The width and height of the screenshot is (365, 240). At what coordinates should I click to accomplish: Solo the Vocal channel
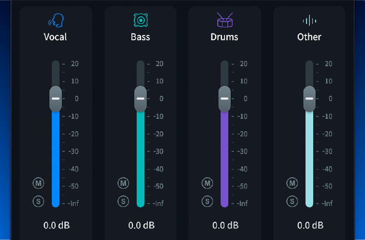pyautogui.click(x=38, y=201)
